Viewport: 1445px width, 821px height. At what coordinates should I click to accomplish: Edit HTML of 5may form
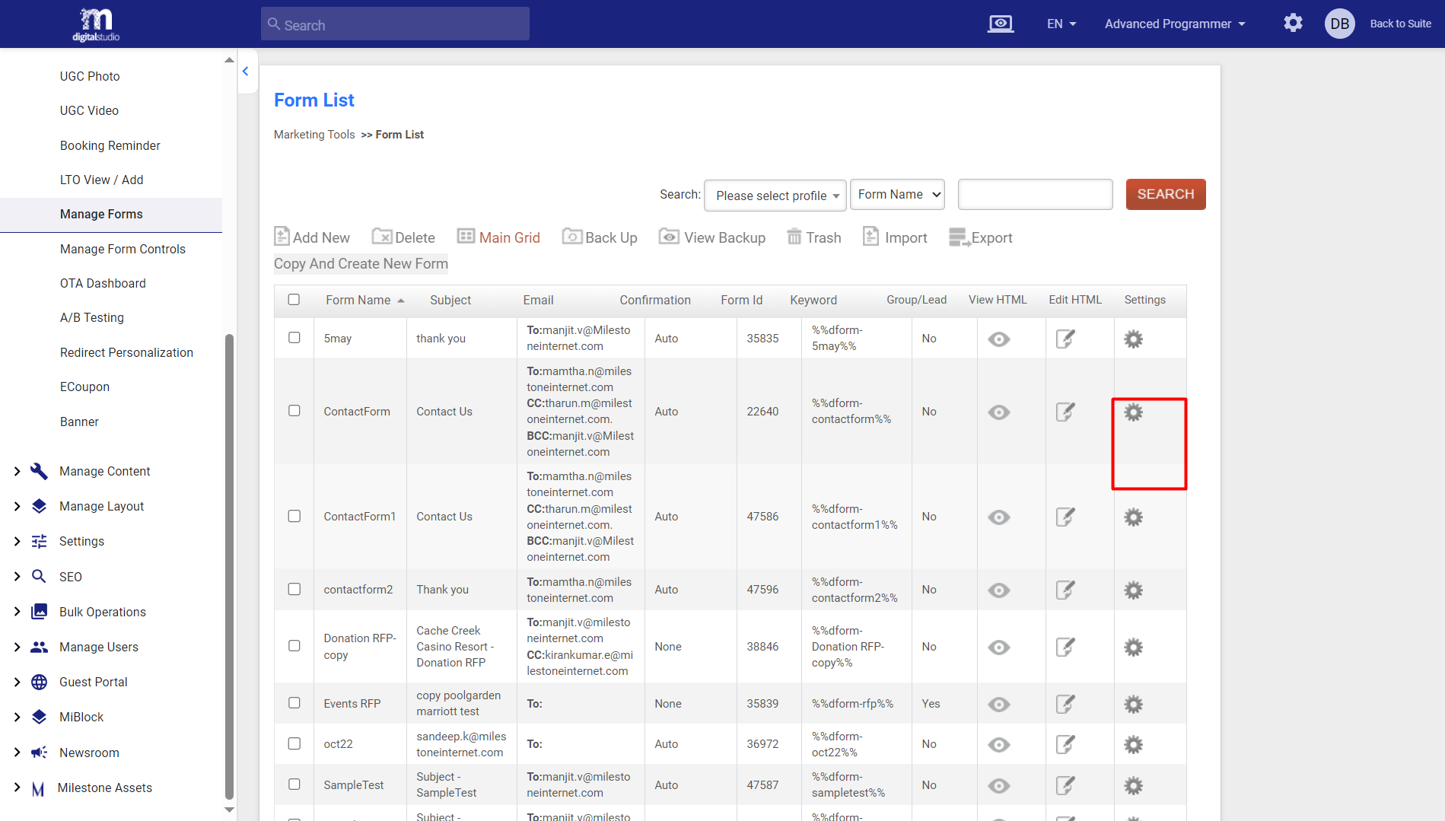click(x=1065, y=339)
